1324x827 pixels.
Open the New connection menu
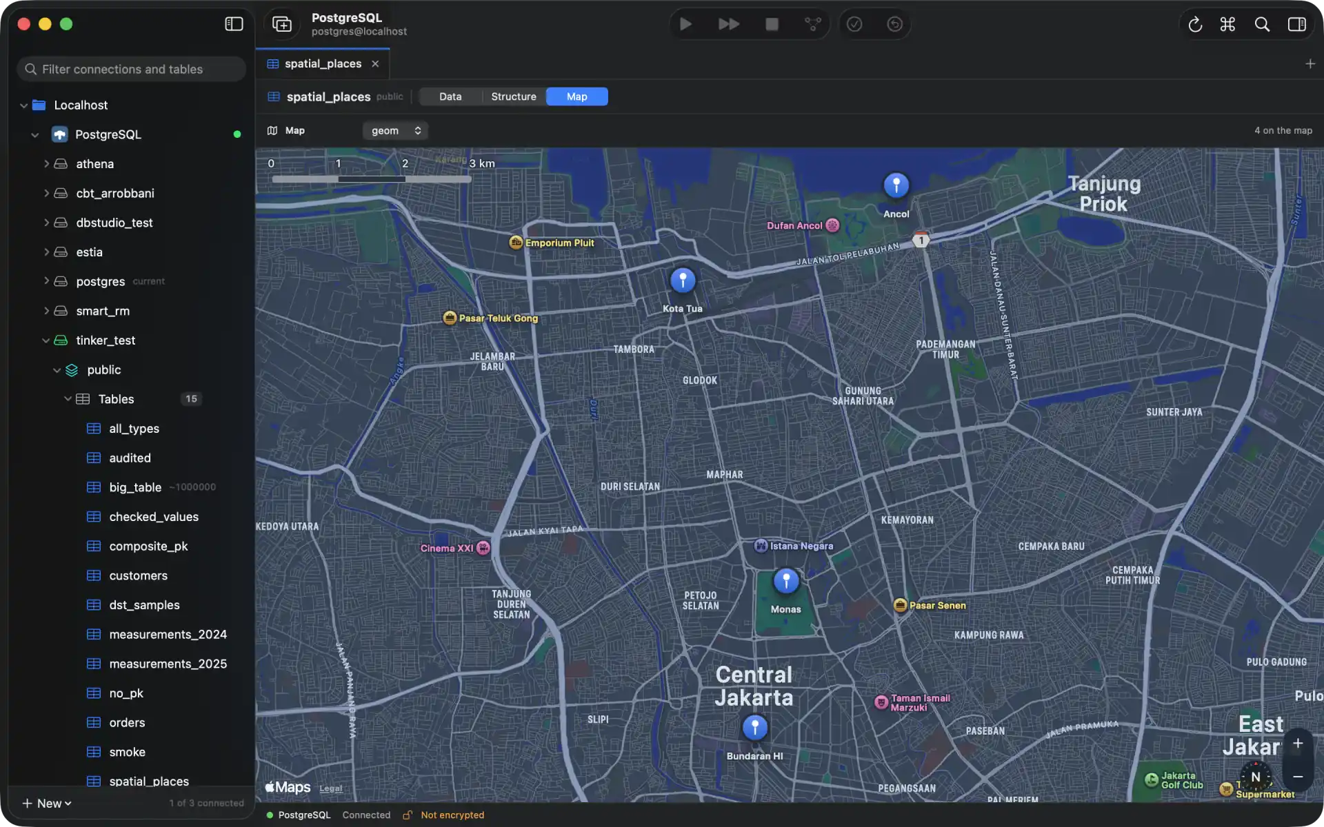pyautogui.click(x=47, y=804)
